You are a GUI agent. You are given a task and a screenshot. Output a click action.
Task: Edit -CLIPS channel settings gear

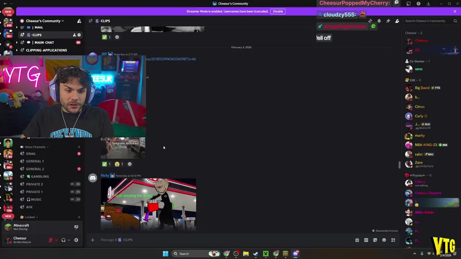click(x=79, y=35)
